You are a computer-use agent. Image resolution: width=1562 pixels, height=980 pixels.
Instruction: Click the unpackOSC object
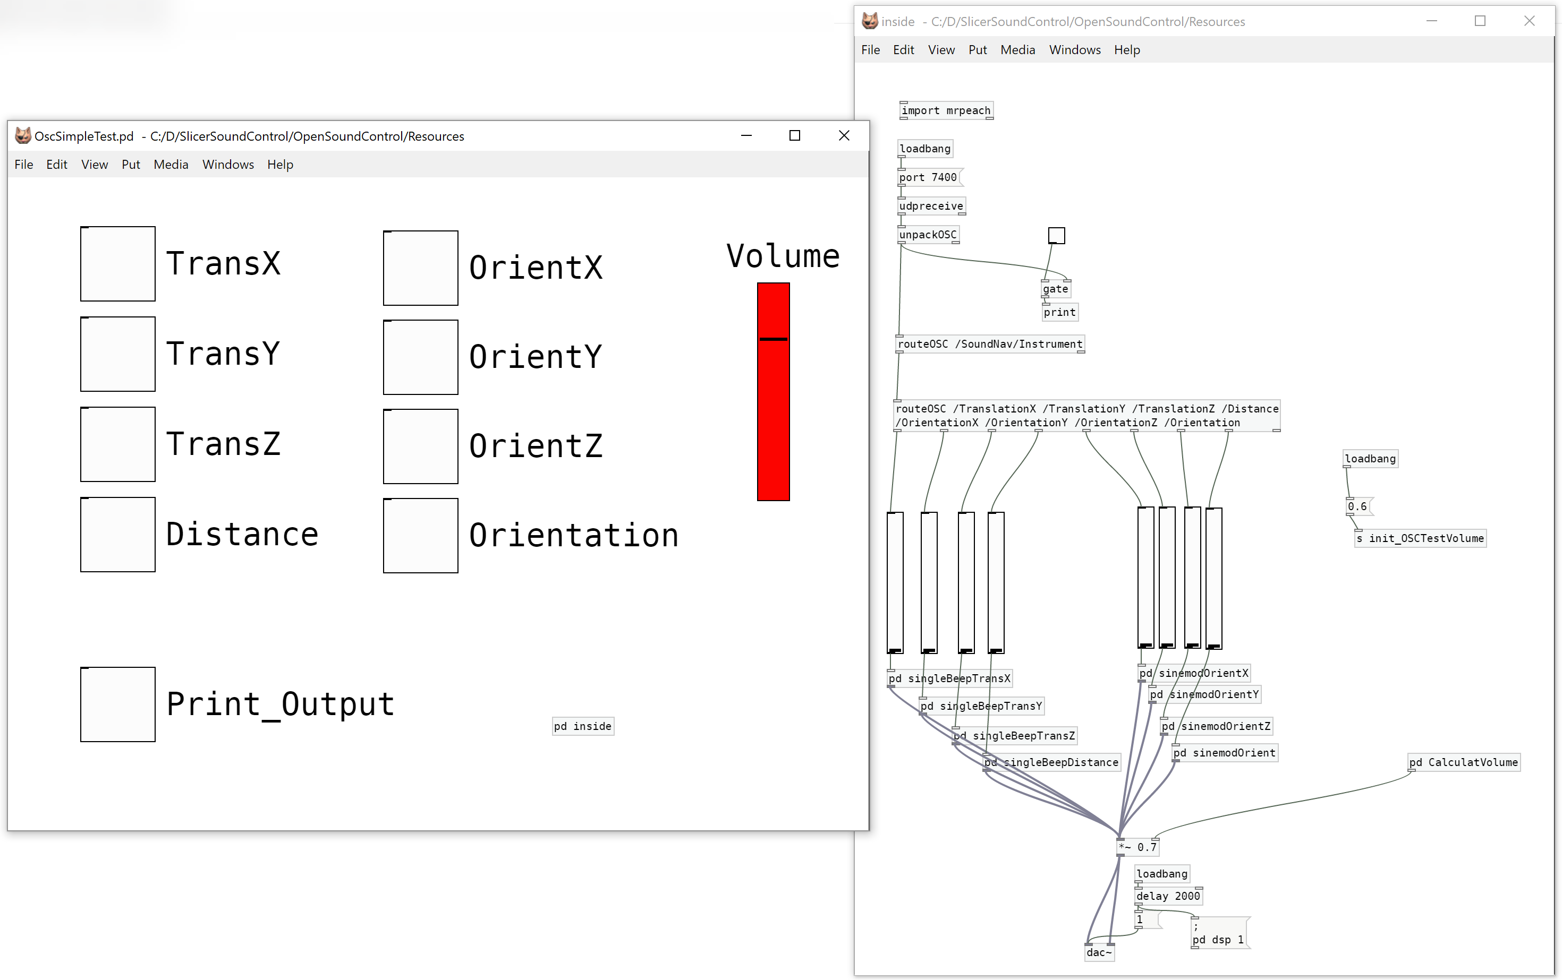[925, 234]
